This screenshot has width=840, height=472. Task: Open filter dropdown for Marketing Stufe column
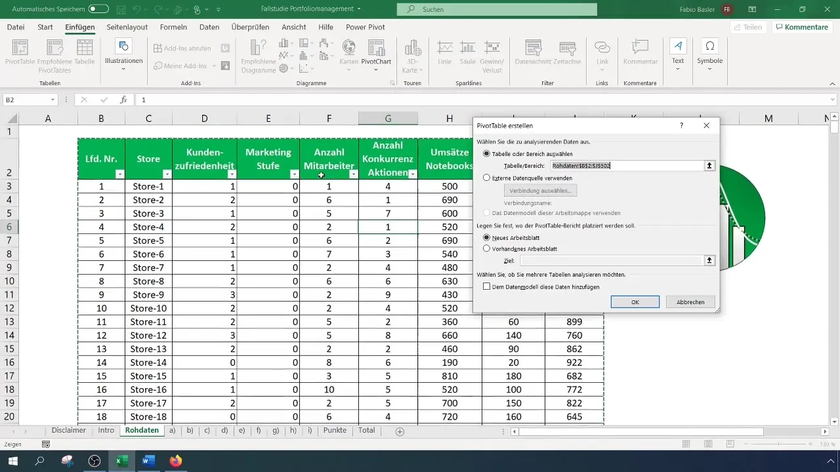tap(294, 174)
